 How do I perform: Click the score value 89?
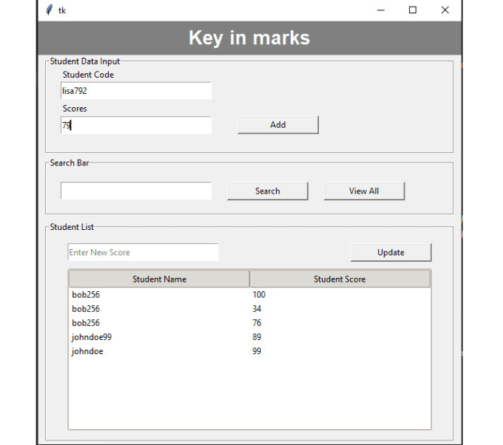point(257,337)
